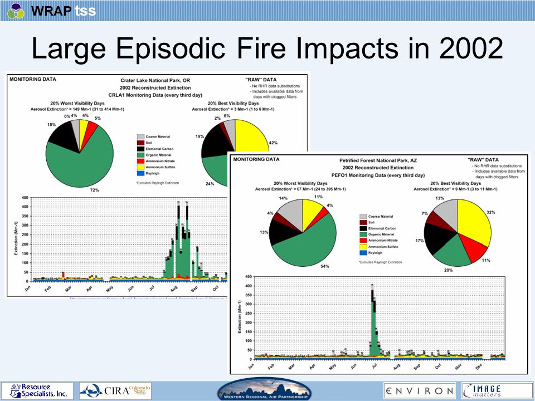Click the July spike bar in Petrified Forest chart
The image size is (535, 401).
(x=372, y=322)
